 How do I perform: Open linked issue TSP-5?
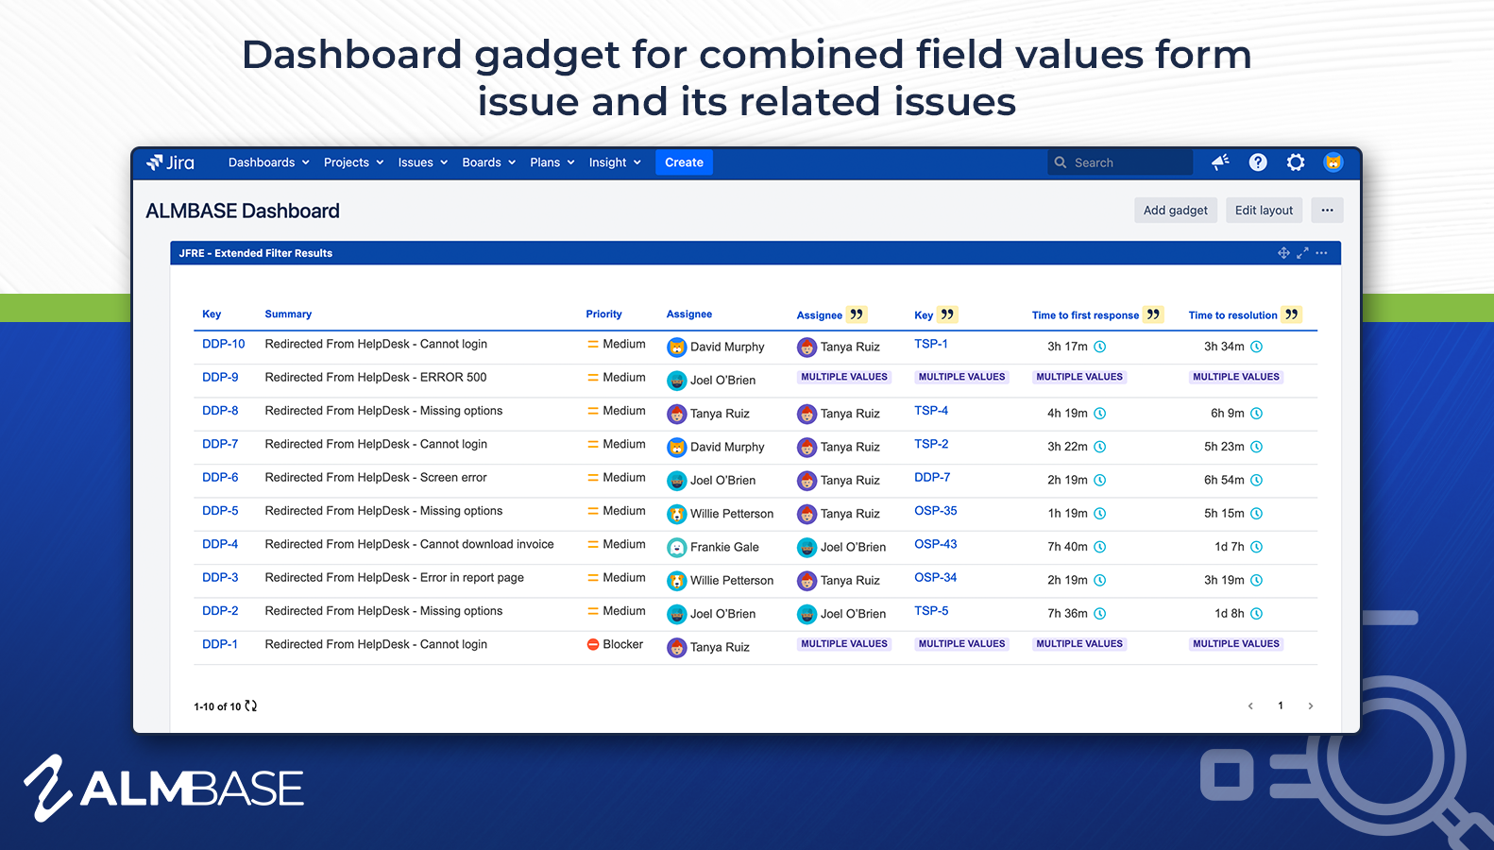(x=931, y=611)
